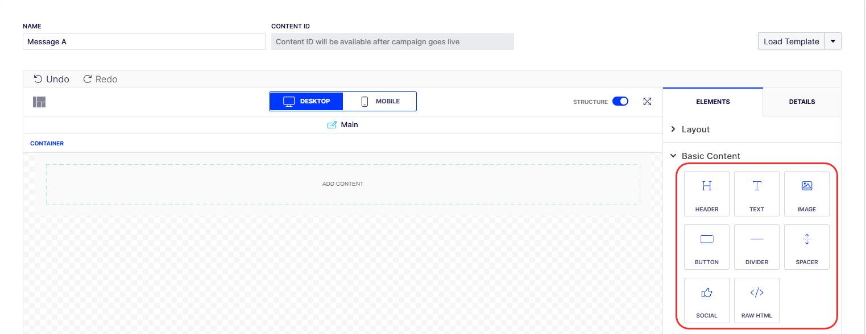Choose the Image content element

807,194
